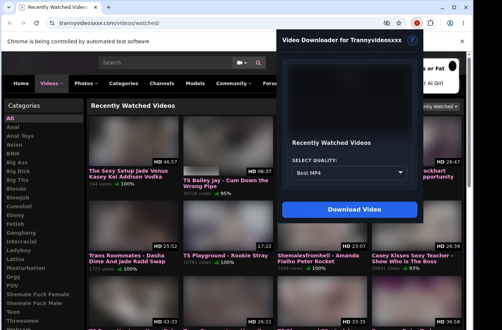Select the Threesome category in sidebar

point(22,321)
